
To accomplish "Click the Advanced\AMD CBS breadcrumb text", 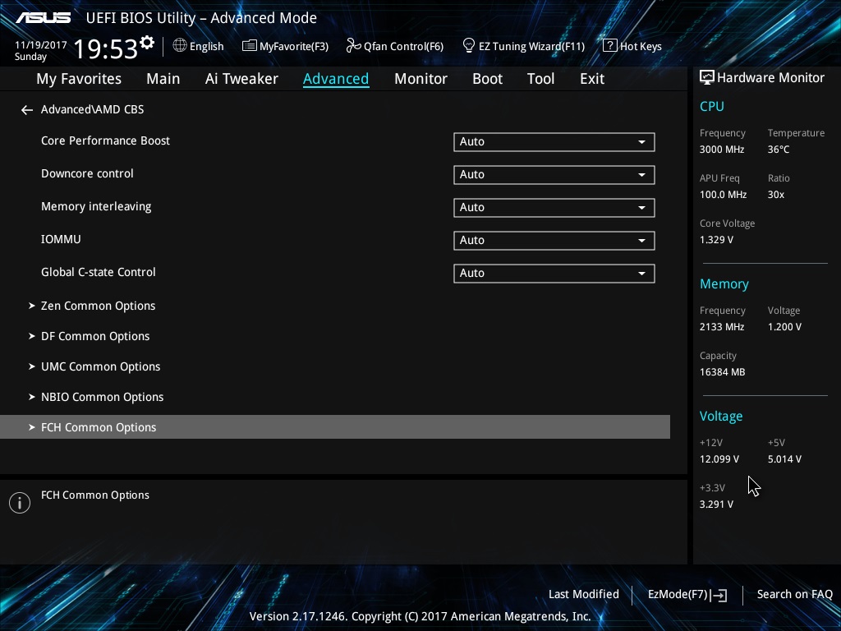I will [92, 109].
